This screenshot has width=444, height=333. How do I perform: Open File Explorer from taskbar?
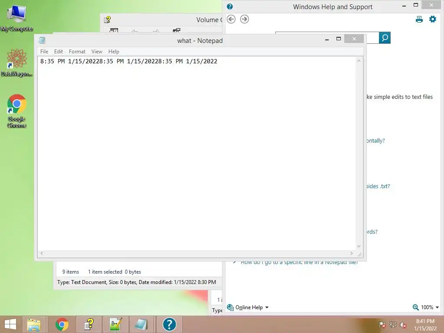(34, 324)
